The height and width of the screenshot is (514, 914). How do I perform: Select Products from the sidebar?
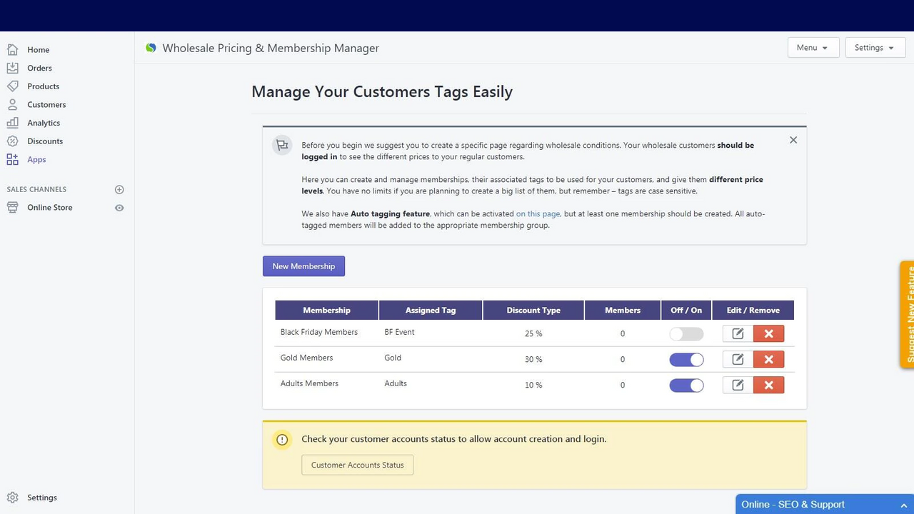pos(43,86)
